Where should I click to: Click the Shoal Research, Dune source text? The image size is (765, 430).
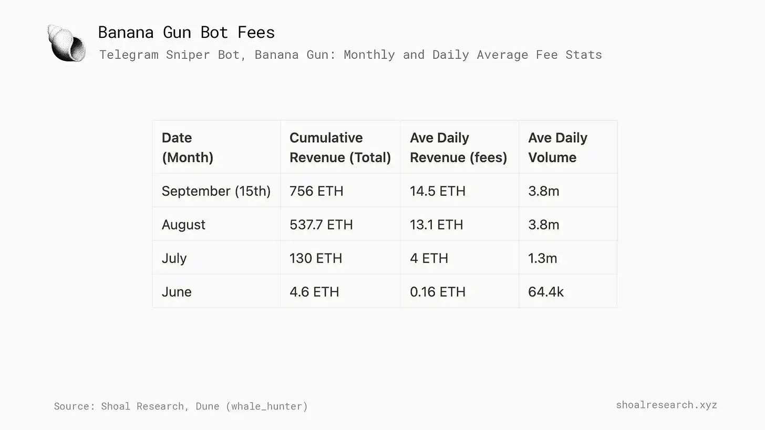click(x=181, y=406)
